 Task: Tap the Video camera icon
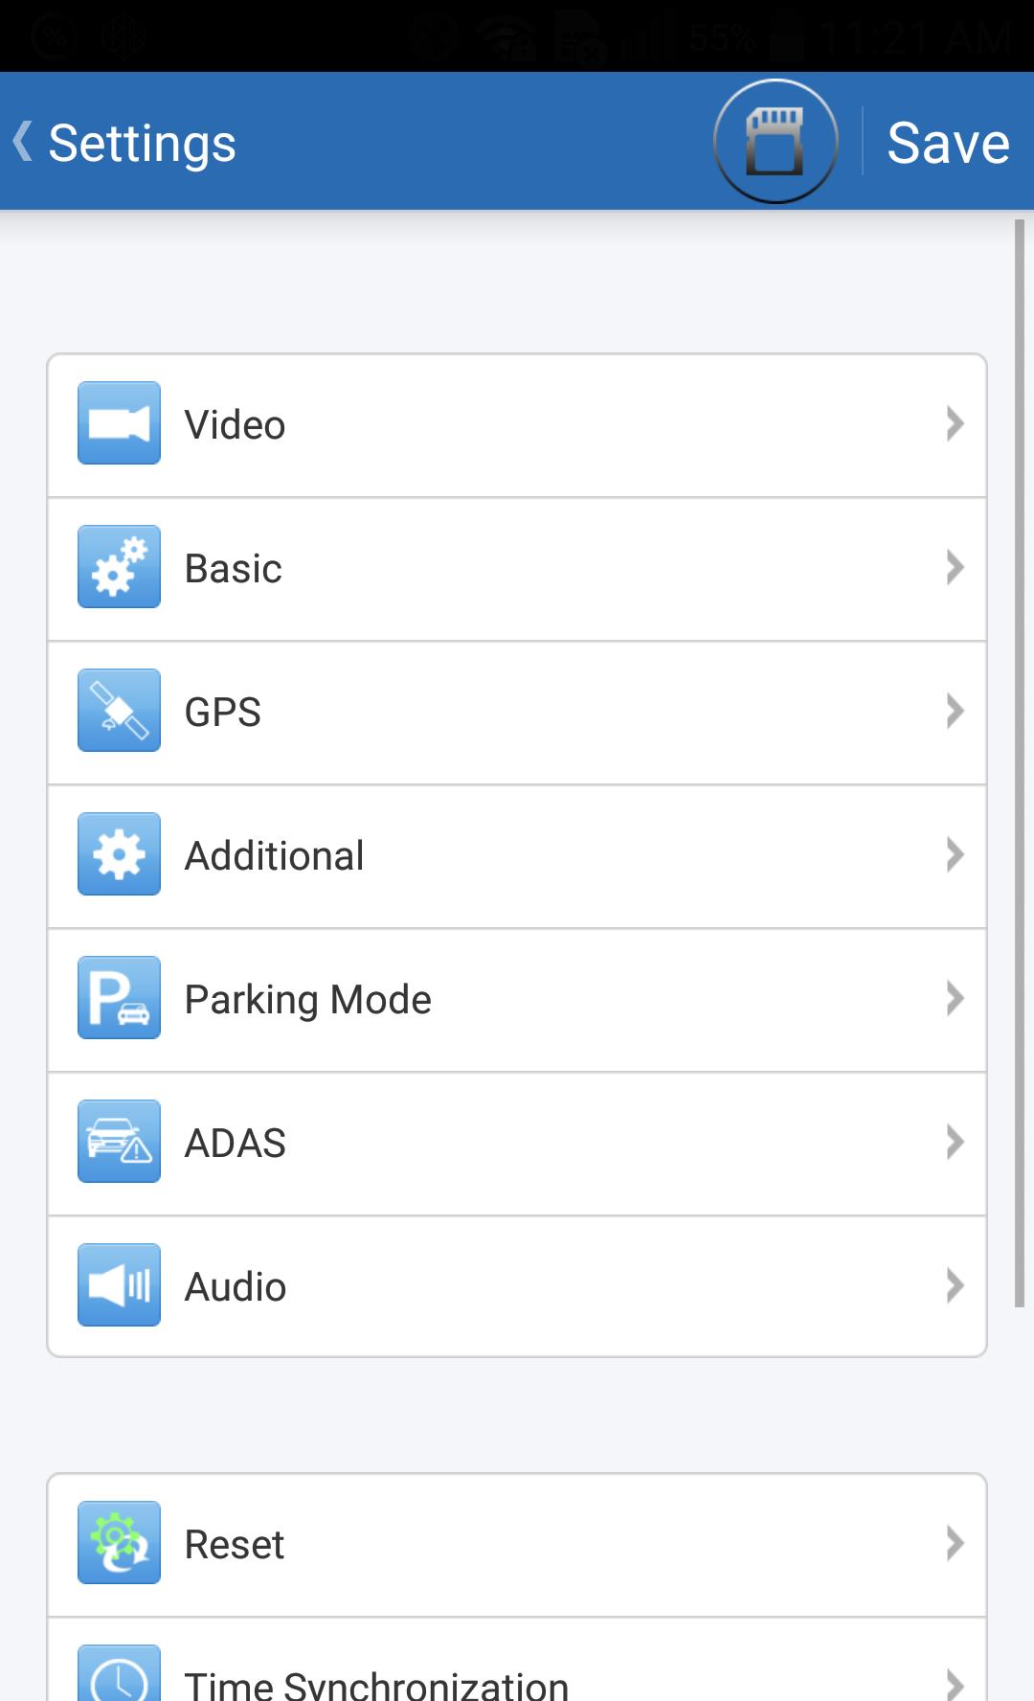click(x=119, y=423)
